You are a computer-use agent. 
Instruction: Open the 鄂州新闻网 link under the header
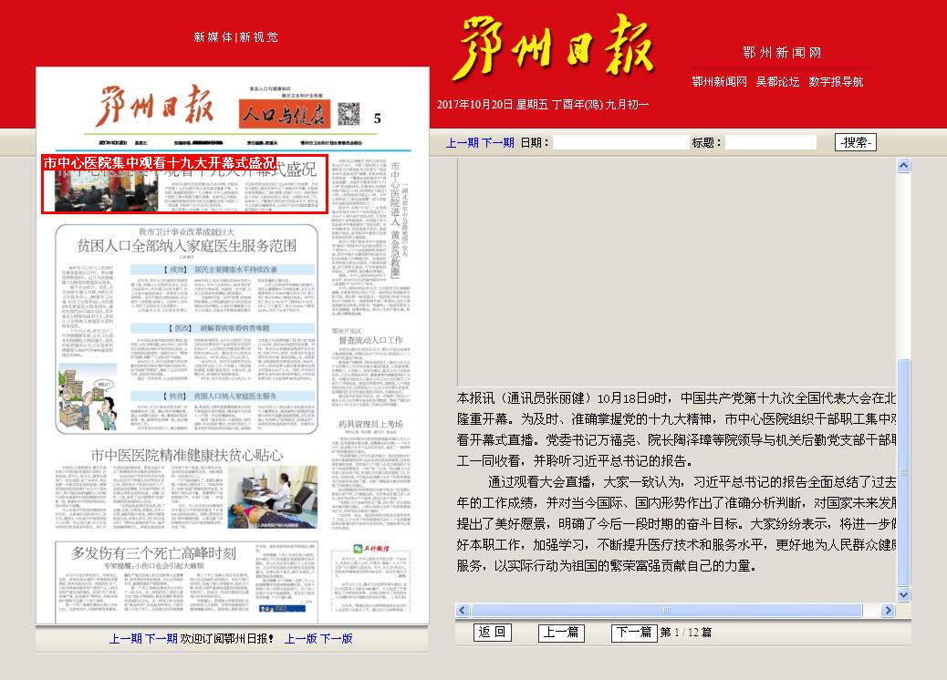719,81
